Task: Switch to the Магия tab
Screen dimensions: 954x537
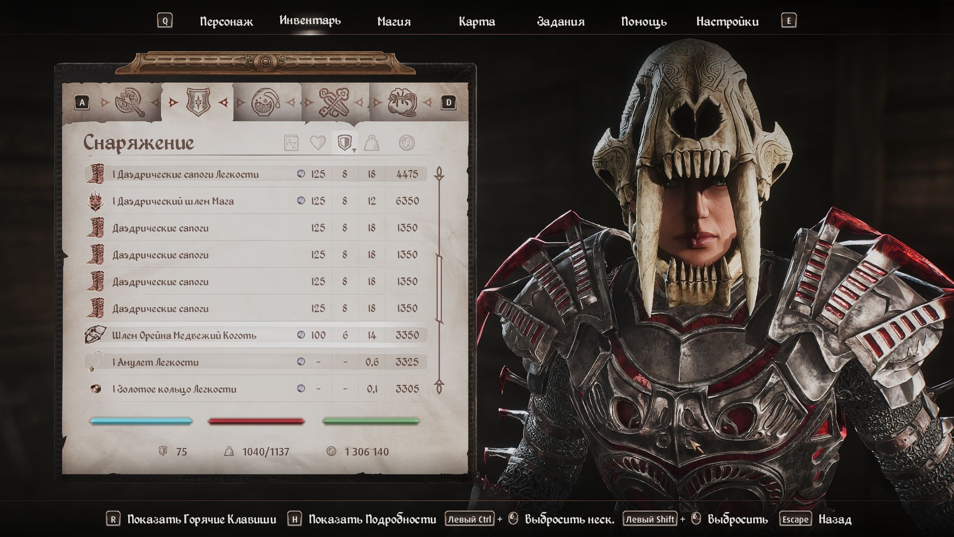Action: click(394, 21)
